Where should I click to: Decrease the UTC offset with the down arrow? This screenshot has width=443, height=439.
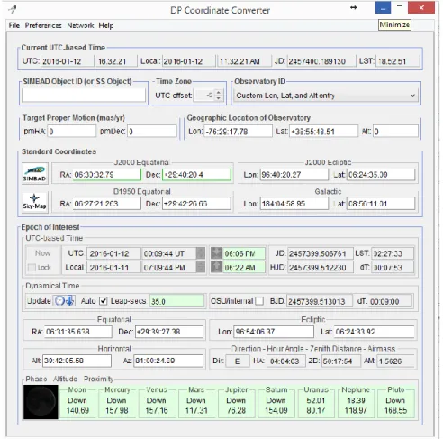pyautogui.click(x=219, y=98)
